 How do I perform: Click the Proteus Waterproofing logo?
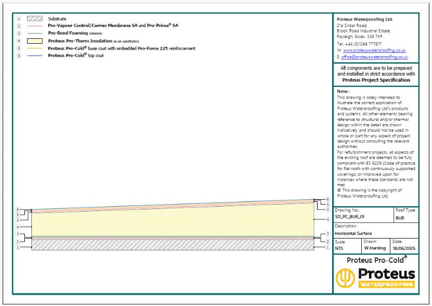[x=375, y=278]
